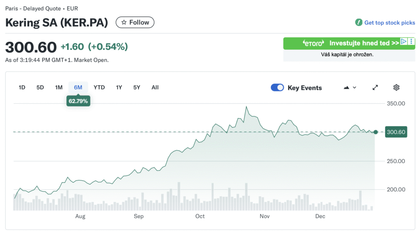Image resolution: width=420 pixels, height=233 pixels.
Task: Select the 5Y time range
Action: coord(137,88)
